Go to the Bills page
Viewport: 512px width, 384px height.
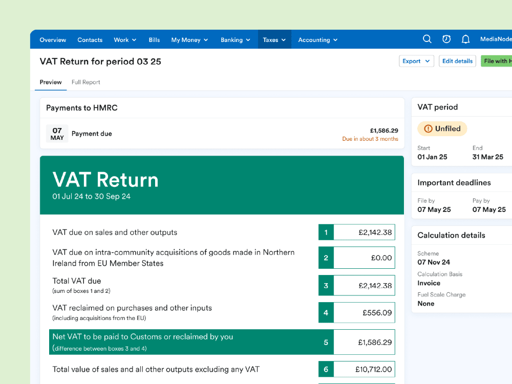point(154,39)
